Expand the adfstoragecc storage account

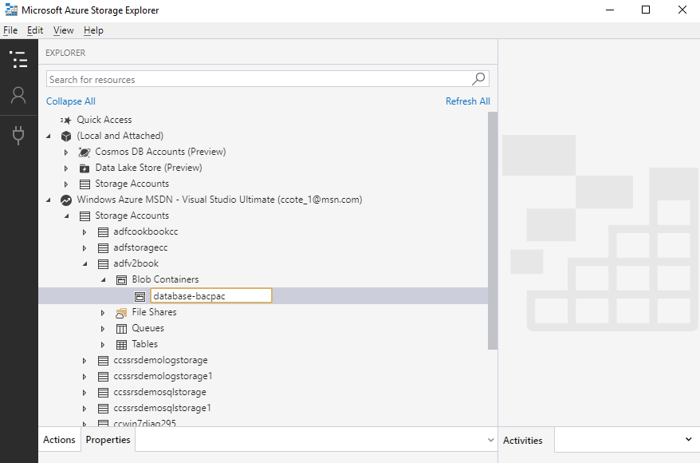[85, 248]
